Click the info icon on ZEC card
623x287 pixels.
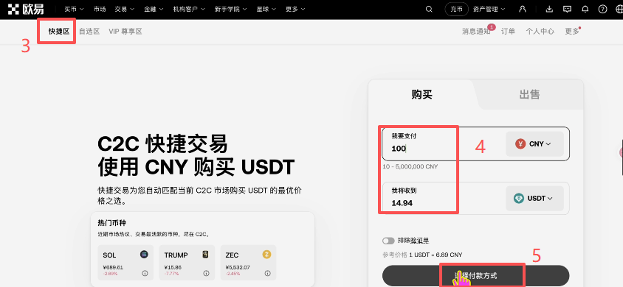[x=267, y=273]
